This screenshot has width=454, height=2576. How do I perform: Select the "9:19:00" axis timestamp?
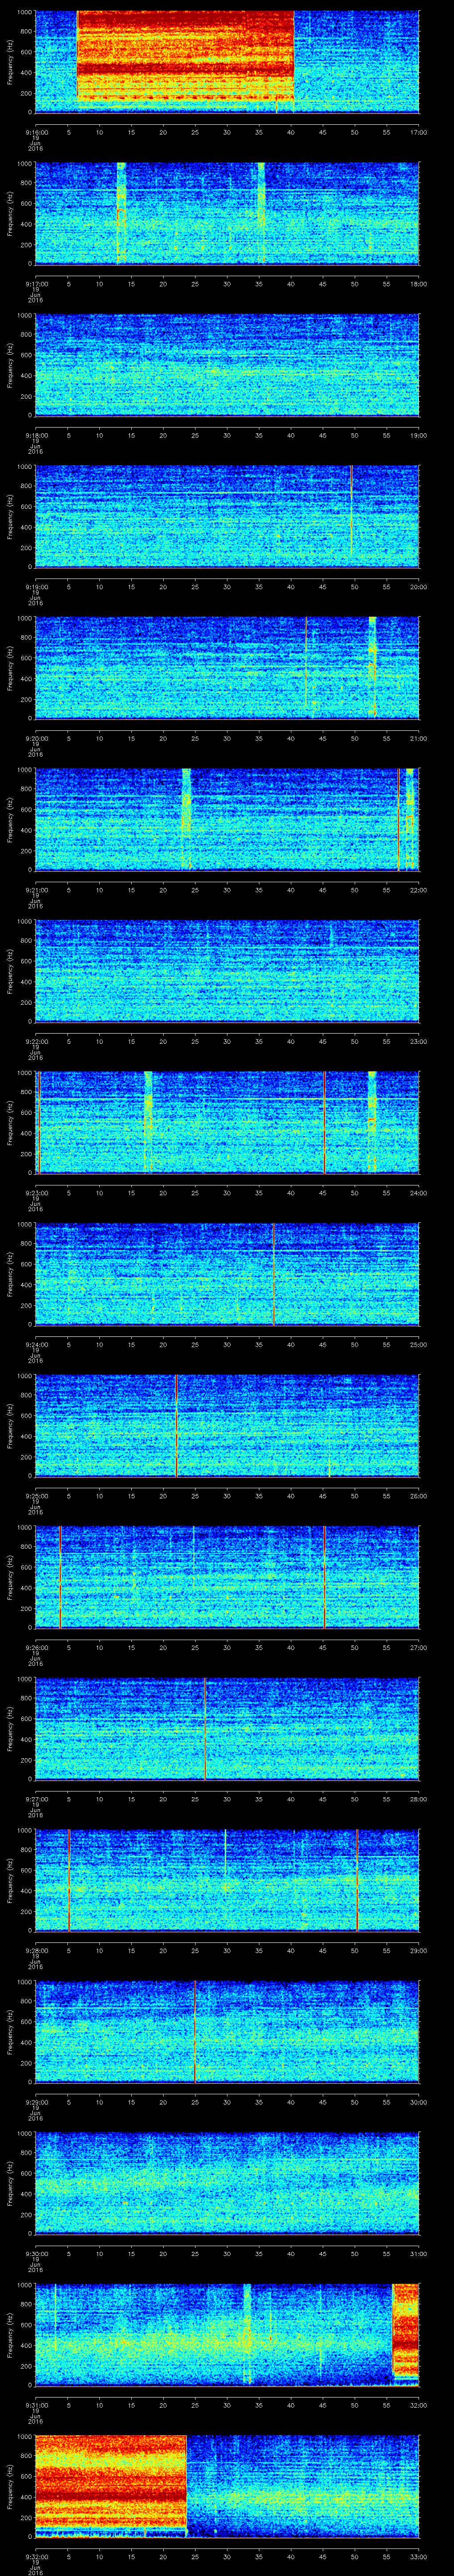point(37,586)
